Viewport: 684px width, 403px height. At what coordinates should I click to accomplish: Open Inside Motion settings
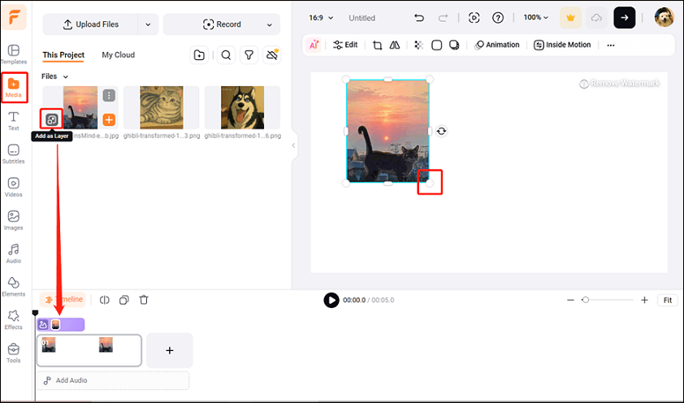click(562, 45)
